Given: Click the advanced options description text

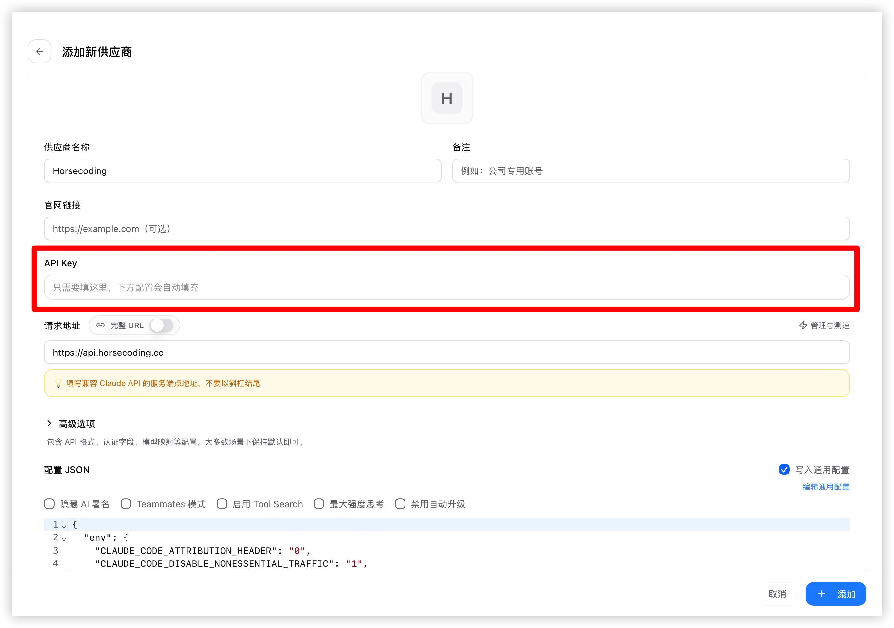Looking at the screenshot, I should [176, 442].
